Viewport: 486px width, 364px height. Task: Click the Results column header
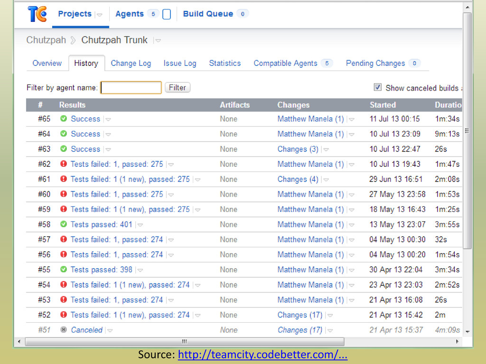click(x=72, y=105)
